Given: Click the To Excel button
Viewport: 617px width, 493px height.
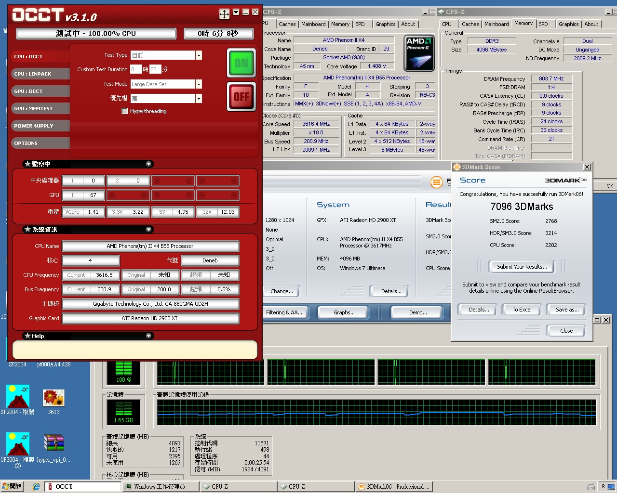Looking at the screenshot, I should click(522, 310).
